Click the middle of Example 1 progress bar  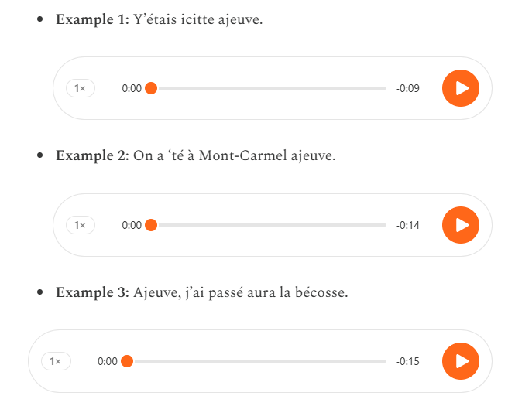pos(269,88)
